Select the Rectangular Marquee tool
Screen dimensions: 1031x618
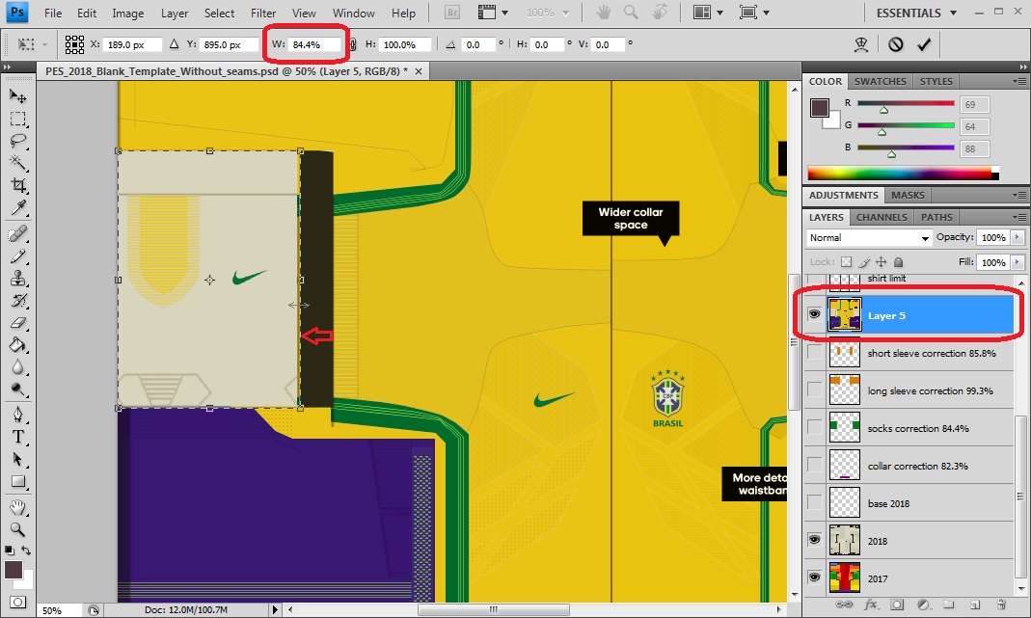click(17, 119)
